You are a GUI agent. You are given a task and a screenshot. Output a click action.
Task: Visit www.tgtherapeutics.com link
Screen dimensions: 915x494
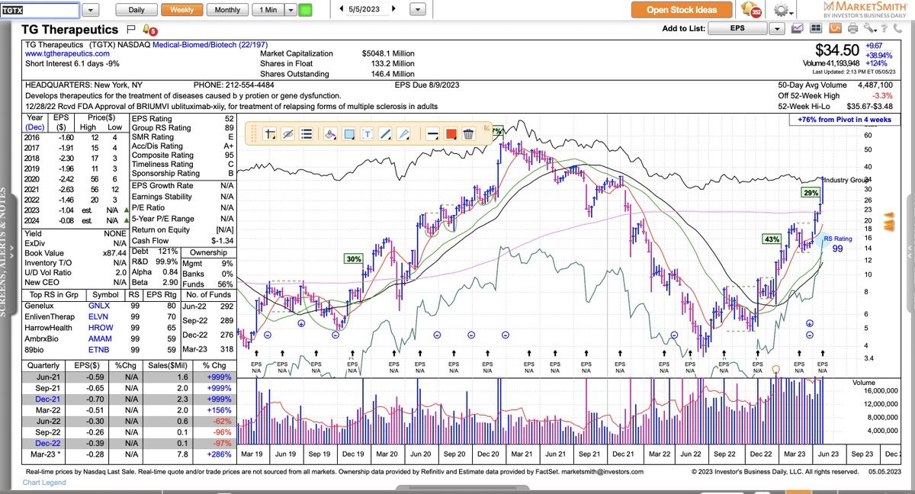click(68, 54)
